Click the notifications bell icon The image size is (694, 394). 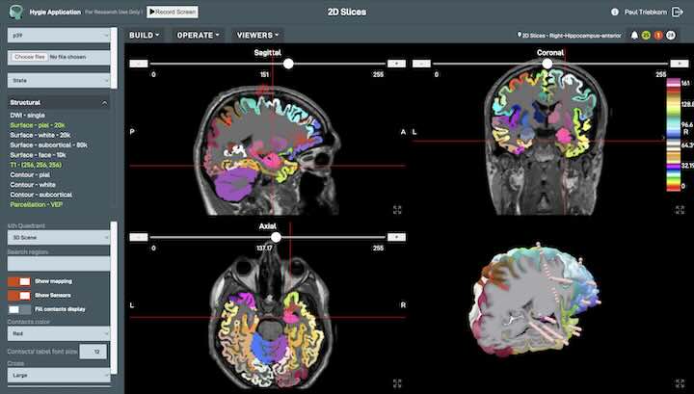click(634, 35)
